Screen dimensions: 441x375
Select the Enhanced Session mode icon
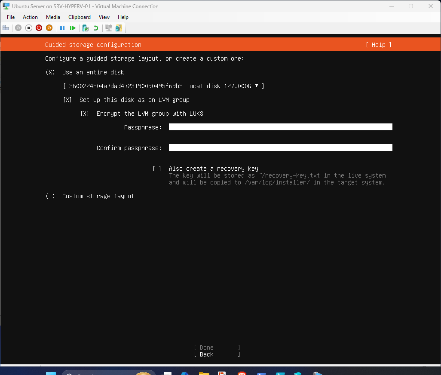pyautogui.click(x=108, y=28)
